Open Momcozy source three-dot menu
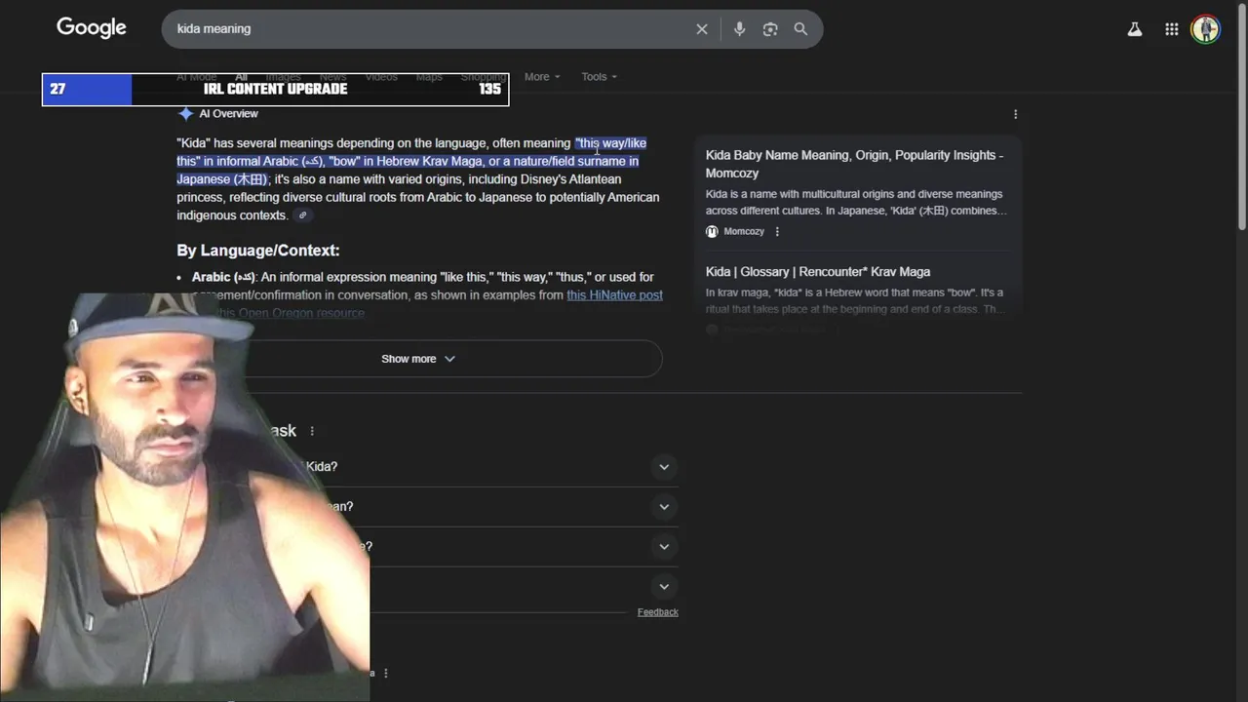1248x702 pixels. [777, 232]
